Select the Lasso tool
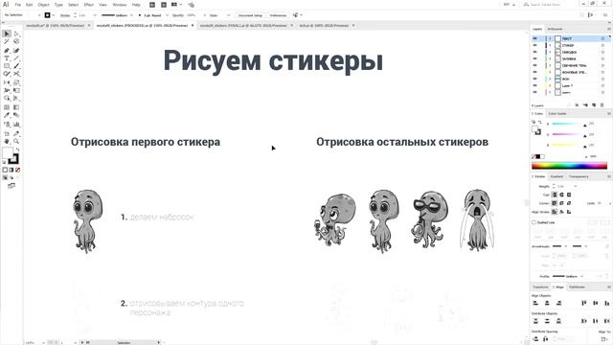 pos(16,41)
